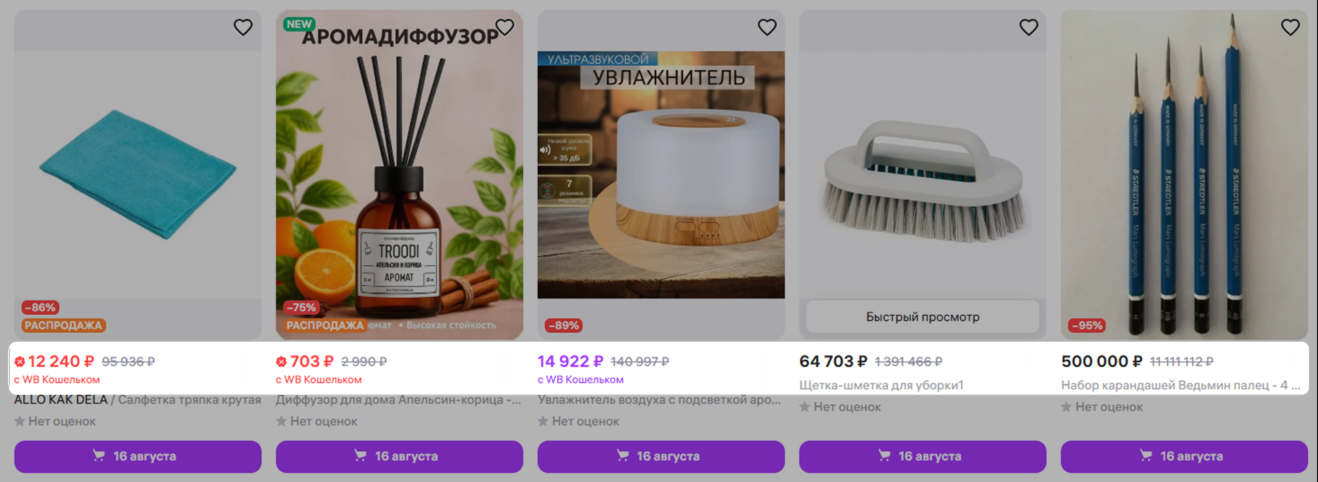Open Увлажнитель воздуха с подсветкой title
The height and width of the screenshot is (482, 1318).
coord(660,400)
